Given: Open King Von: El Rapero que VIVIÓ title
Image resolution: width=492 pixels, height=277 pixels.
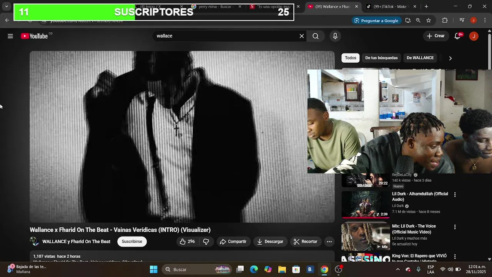Looking at the screenshot, I should 419,258.
